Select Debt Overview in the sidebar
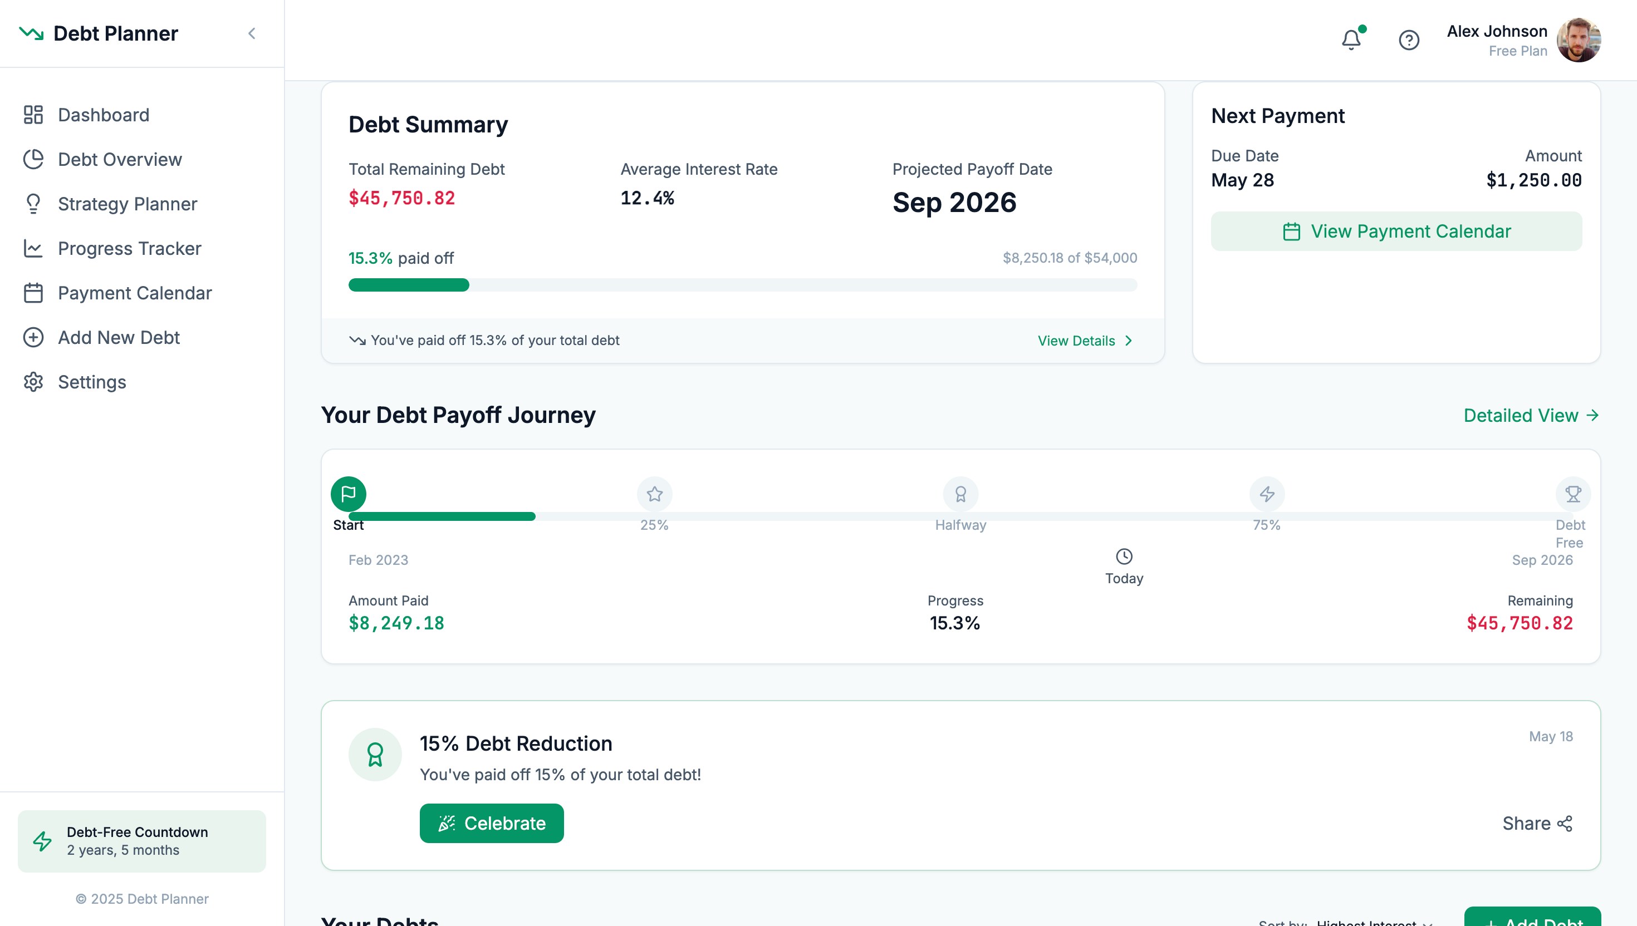 point(120,159)
